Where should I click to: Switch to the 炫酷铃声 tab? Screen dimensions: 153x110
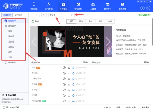(7, 15)
